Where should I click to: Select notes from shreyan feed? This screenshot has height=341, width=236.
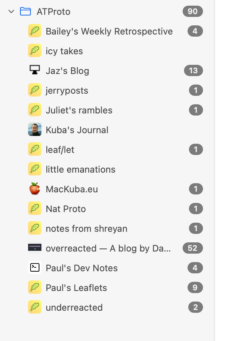pyautogui.click(x=86, y=229)
